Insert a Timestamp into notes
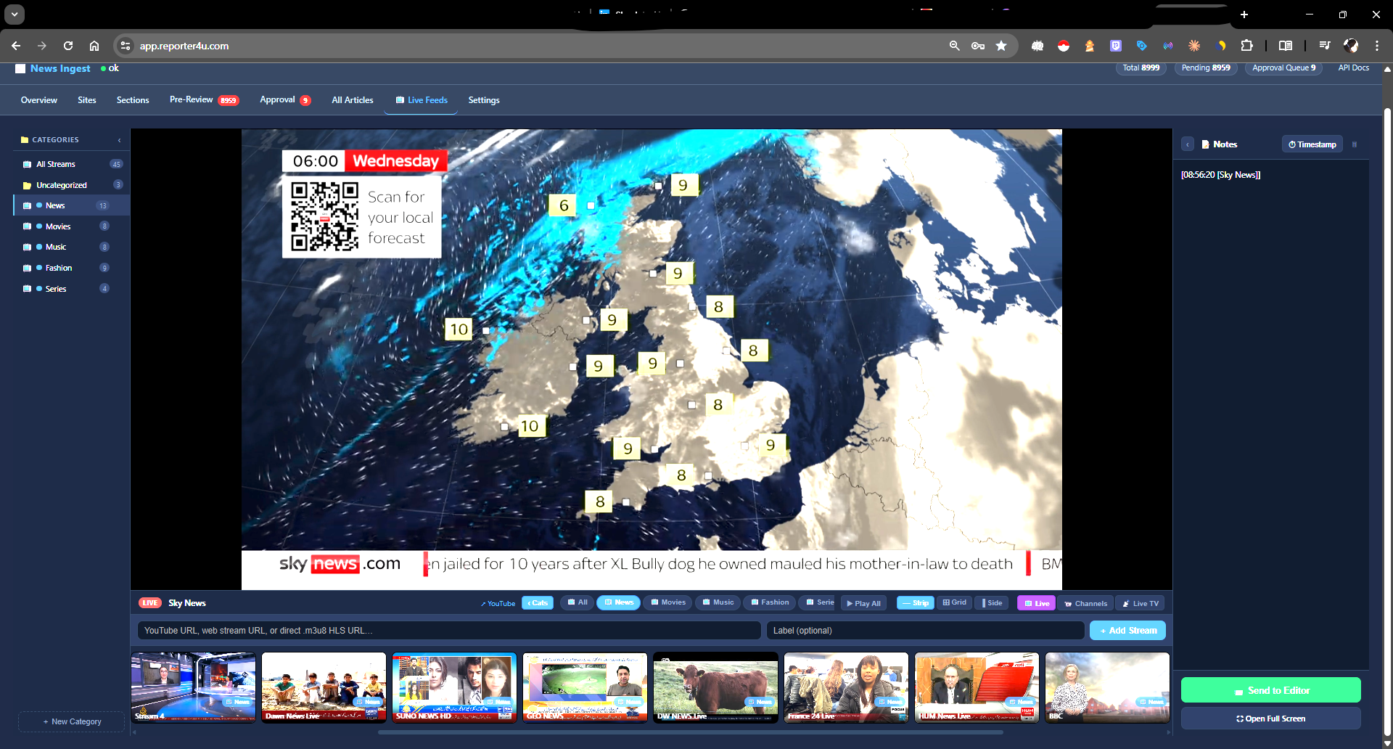The image size is (1393, 749). click(1312, 144)
